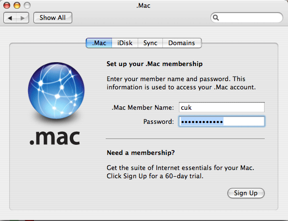The height and width of the screenshot is (221, 288).
Task: Click the ".Mac" window title
Action: coord(143,6)
